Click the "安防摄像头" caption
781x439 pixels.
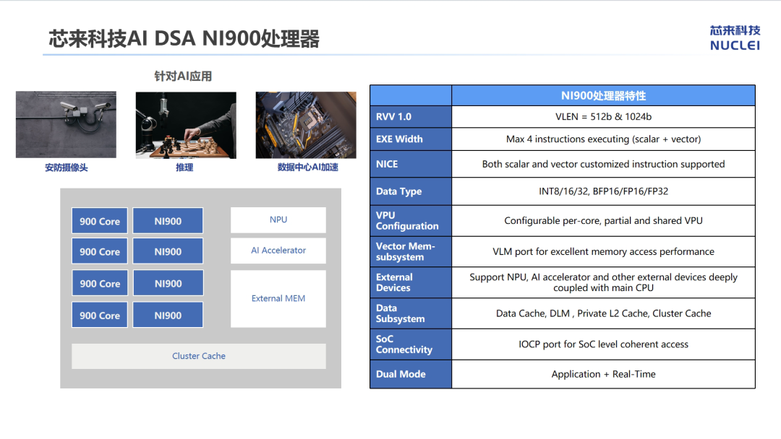[x=67, y=168]
